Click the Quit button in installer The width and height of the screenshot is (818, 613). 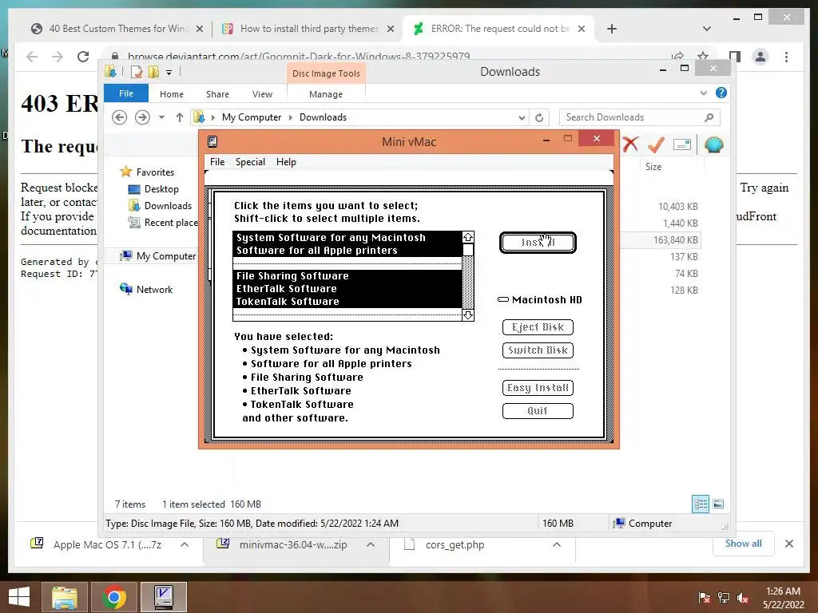coord(538,411)
